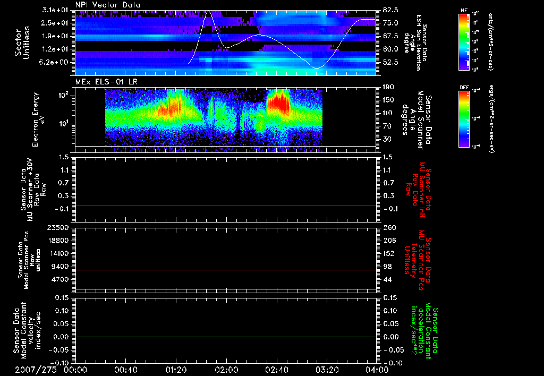Click the "150" scanner angle tick label

tap(388, 100)
